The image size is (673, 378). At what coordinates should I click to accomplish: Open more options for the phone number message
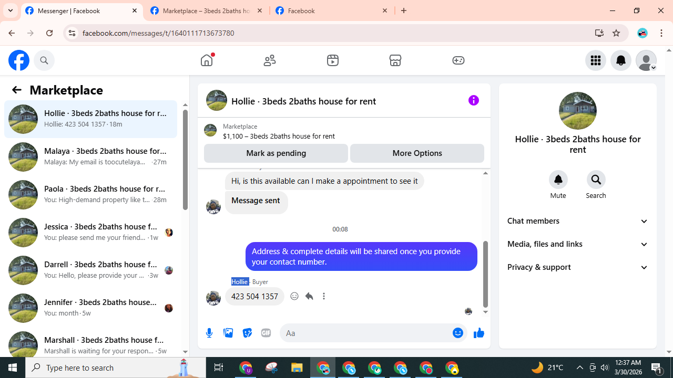coord(324,296)
